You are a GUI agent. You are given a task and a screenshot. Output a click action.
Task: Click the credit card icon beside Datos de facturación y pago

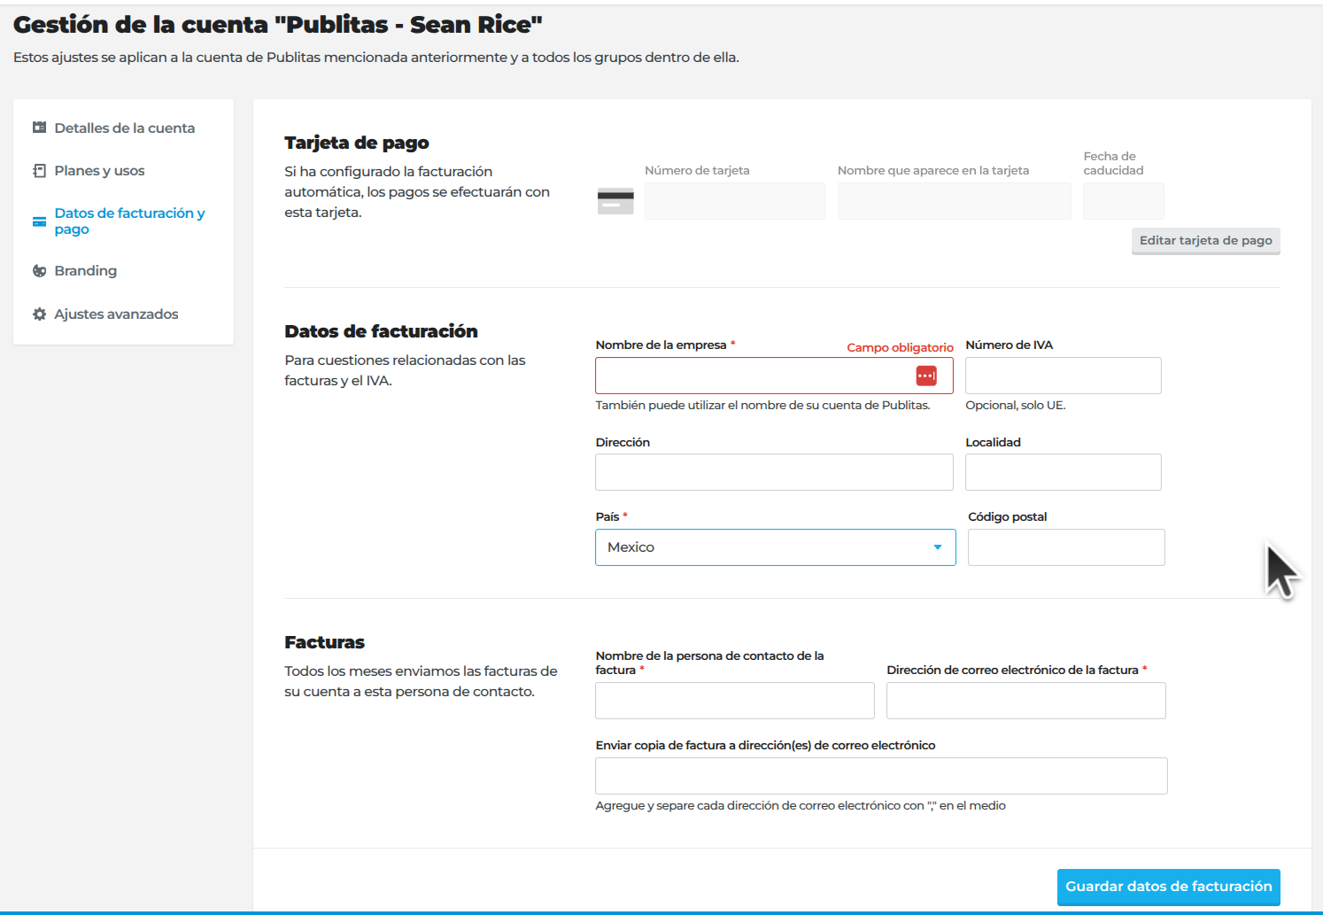pyautogui.click(x=39, y=221)
